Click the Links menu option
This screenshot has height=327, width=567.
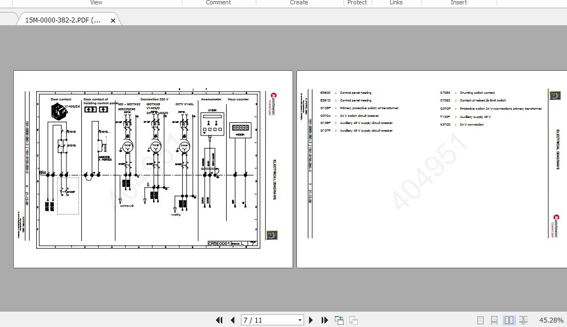(x=396, y=3)
